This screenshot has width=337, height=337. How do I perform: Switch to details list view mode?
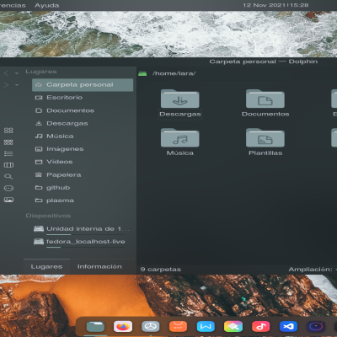[8, 153]
